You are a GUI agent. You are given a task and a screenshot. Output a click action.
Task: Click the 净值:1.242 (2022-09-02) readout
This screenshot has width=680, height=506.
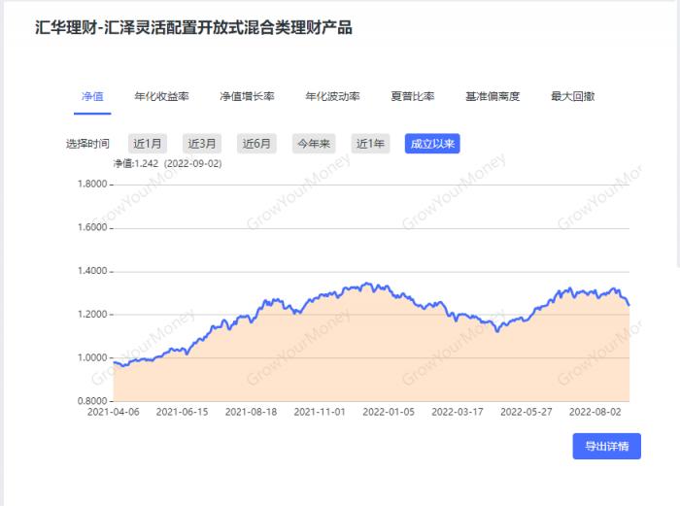(x=167, y=163)
